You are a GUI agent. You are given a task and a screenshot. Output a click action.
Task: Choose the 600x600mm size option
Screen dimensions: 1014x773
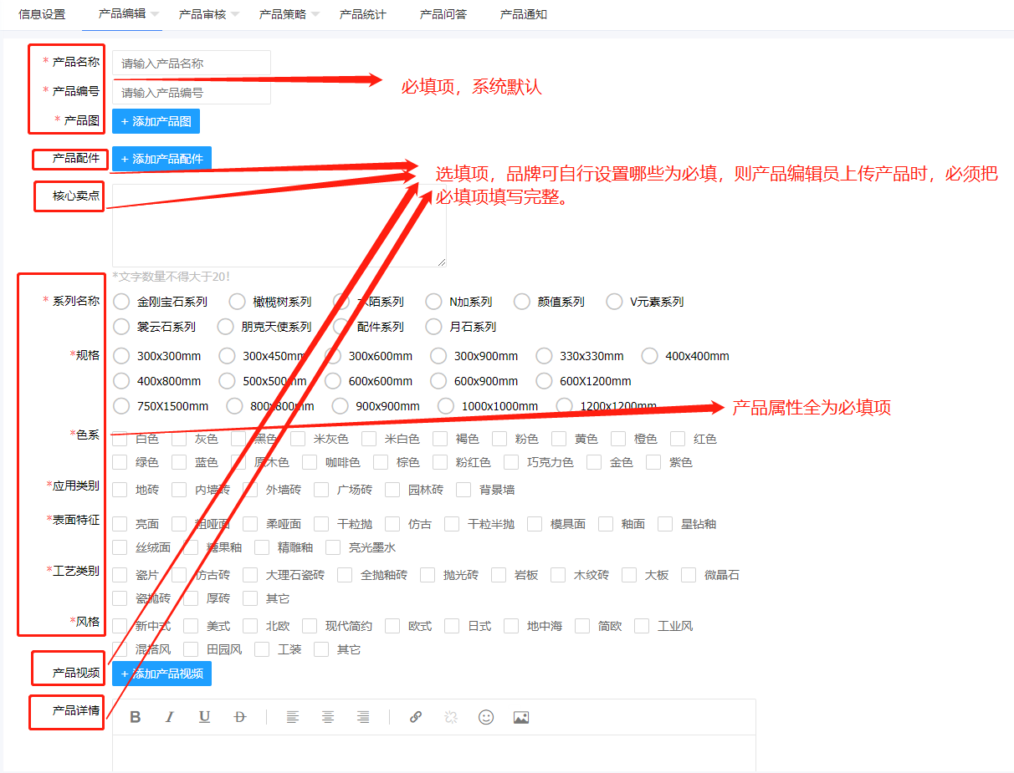tap(333, 381)
